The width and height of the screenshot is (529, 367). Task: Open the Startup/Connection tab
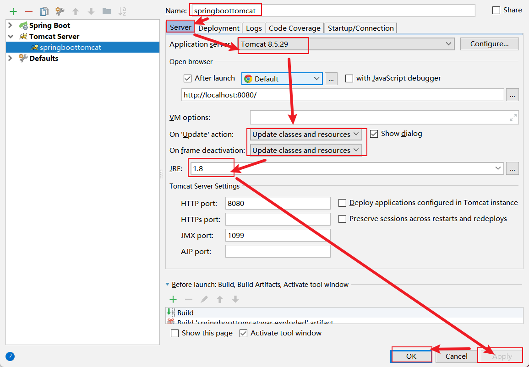click(360, 28)
